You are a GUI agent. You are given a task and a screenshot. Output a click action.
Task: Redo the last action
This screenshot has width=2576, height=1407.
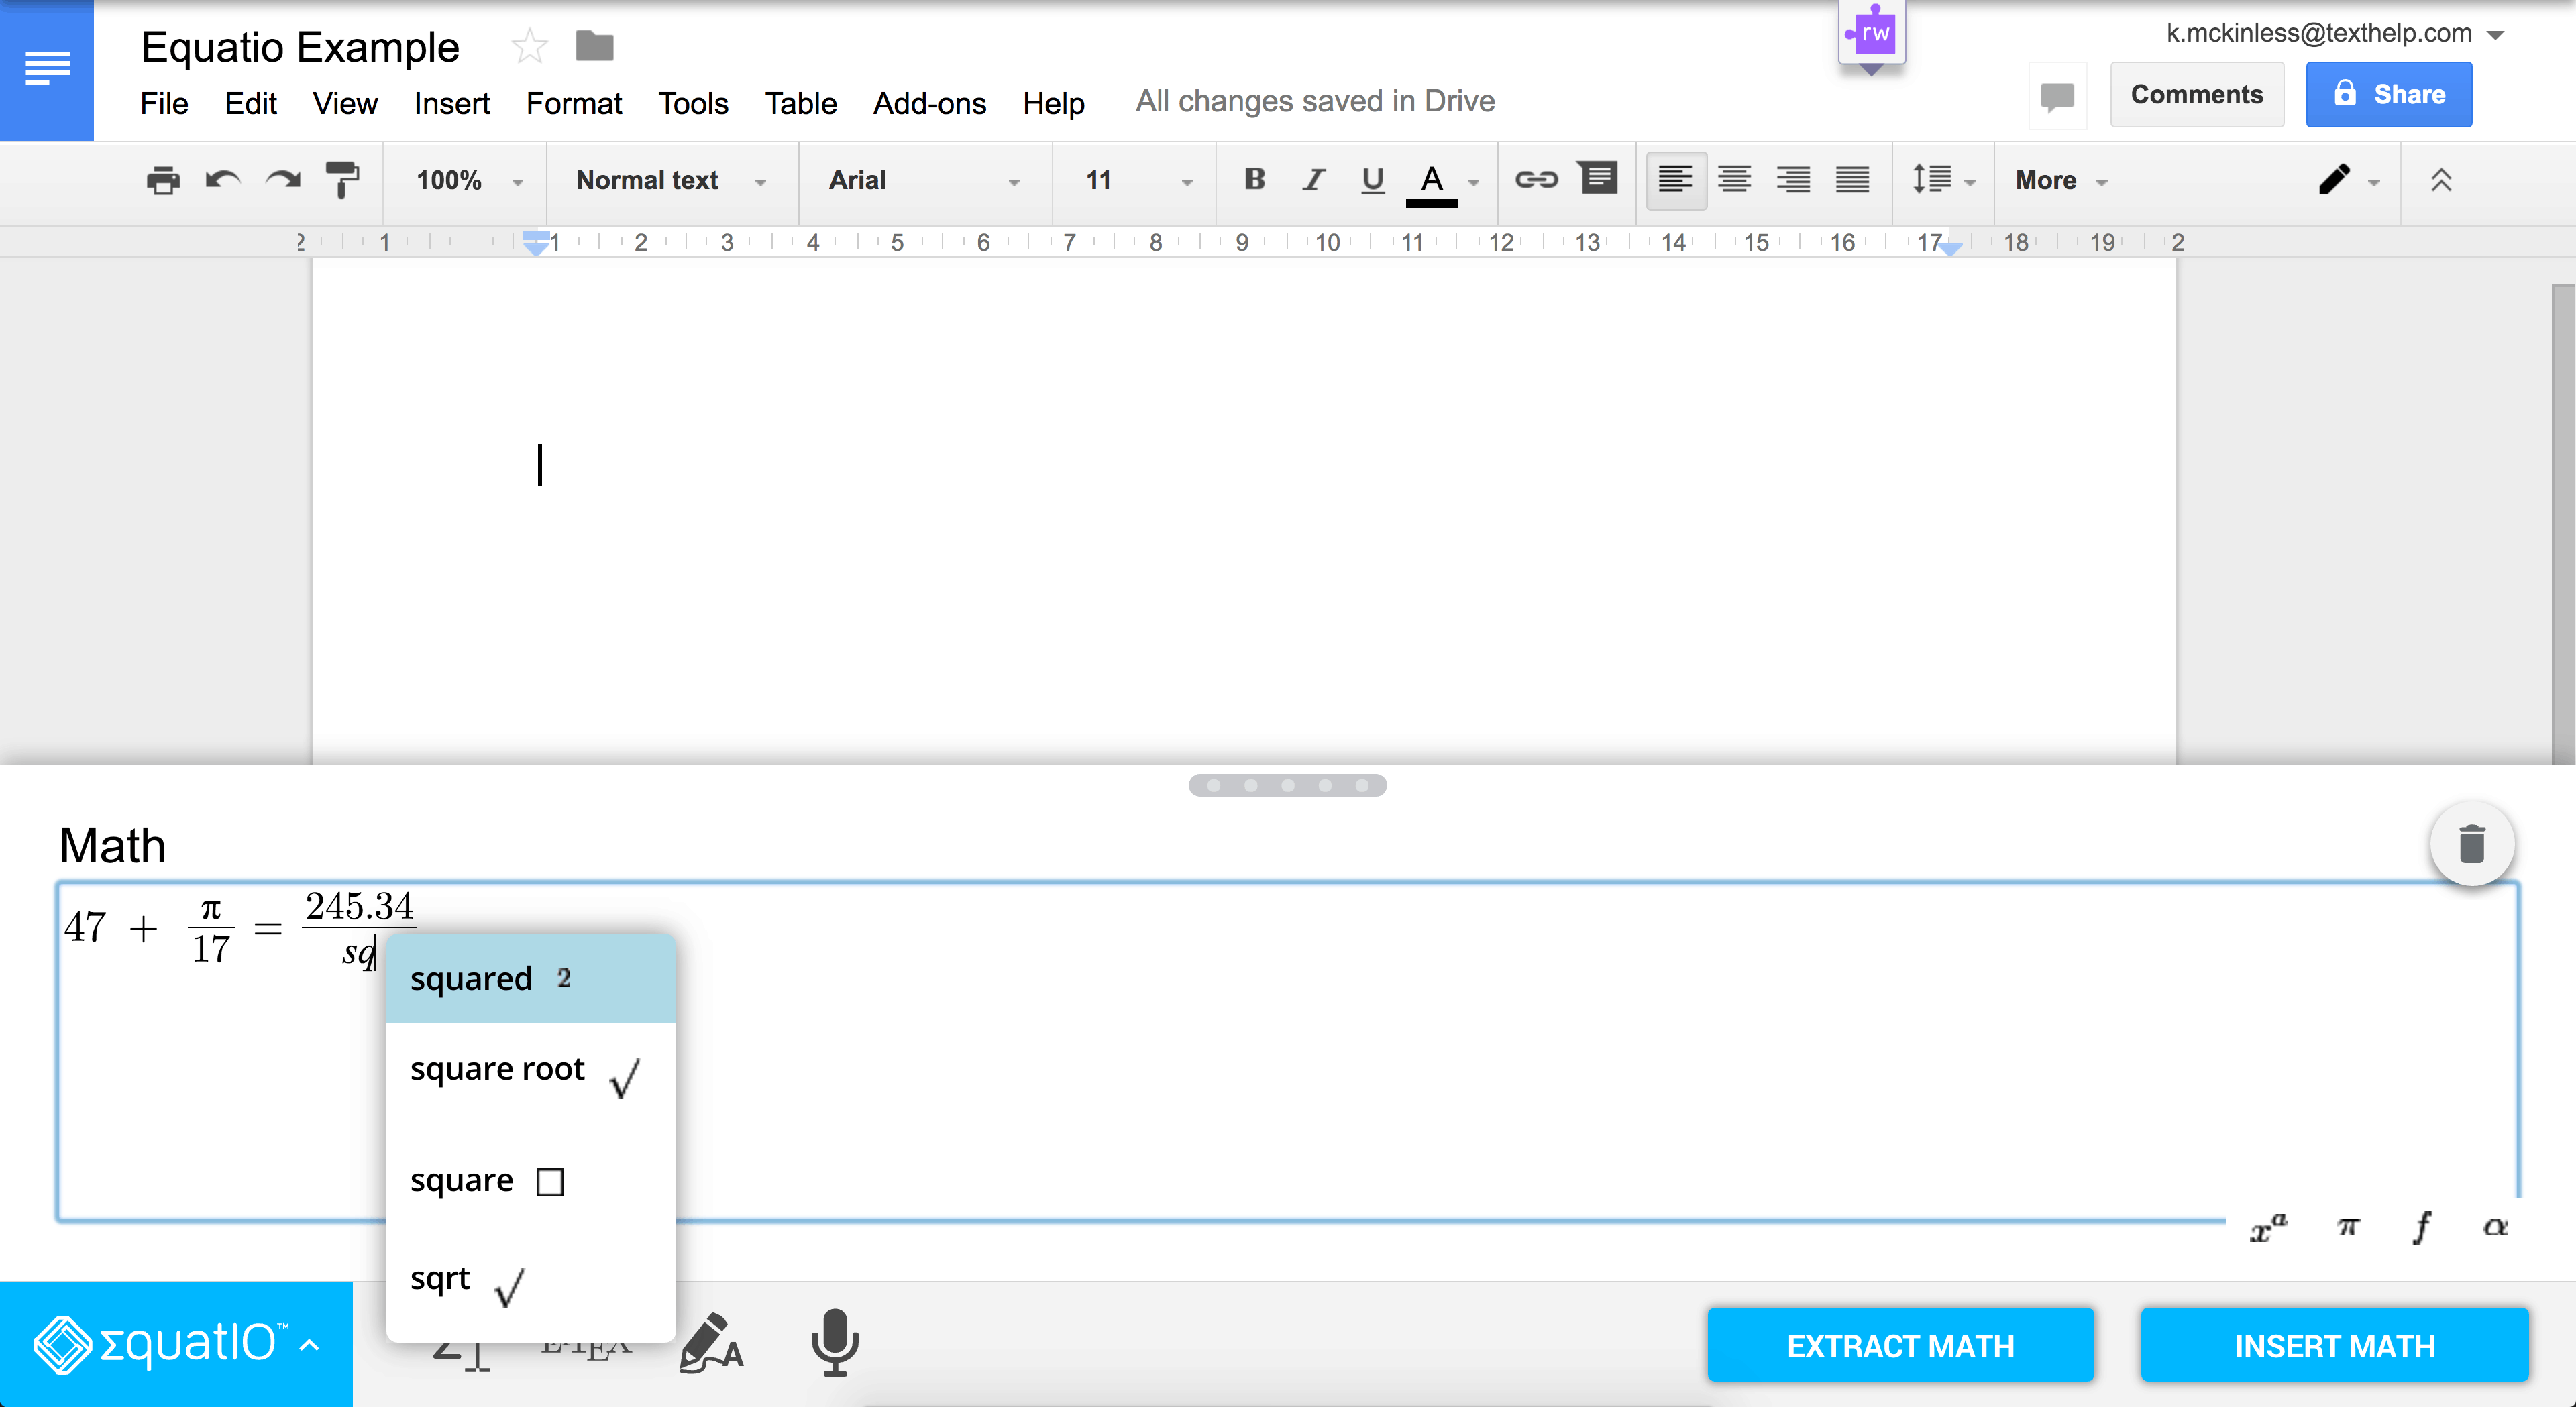283,181
